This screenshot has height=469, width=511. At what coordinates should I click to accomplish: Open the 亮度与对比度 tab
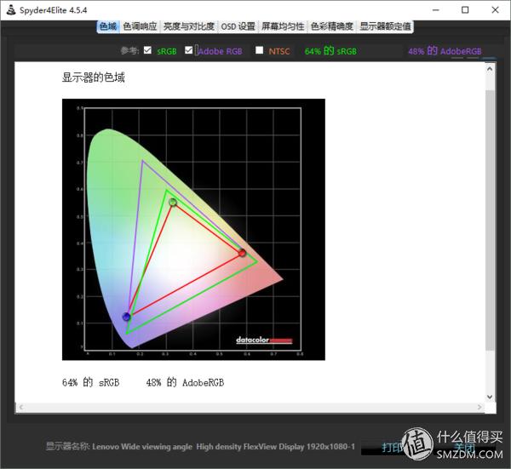point(189,26)
